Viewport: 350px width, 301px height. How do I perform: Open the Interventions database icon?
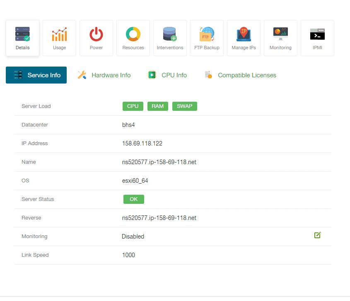tap(170, 34)
